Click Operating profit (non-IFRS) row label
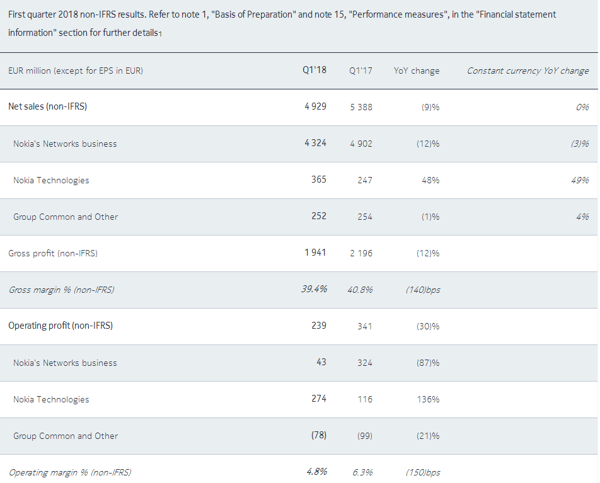The width and height of the screenshot is (600, 483). click(x=61, y=326)
